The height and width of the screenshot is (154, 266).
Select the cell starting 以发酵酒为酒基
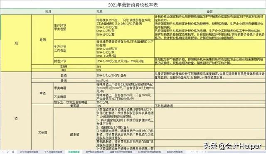[125, 134]
